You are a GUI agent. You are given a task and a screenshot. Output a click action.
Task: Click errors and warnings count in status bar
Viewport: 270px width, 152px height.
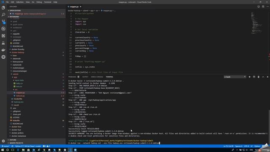pos(46,146)
